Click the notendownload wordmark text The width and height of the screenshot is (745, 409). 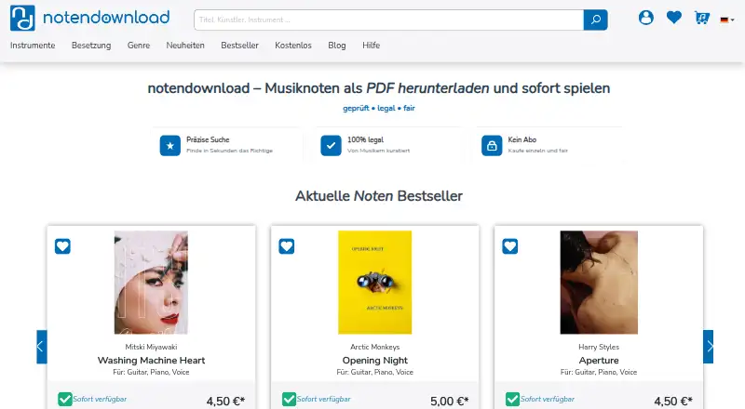pyautogui.click(x=106, y=18)
